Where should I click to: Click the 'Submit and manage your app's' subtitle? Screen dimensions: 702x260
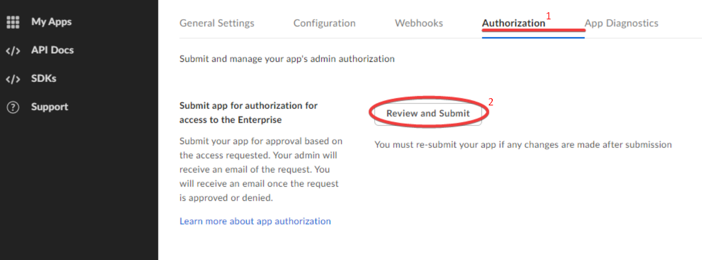point(287,59)
